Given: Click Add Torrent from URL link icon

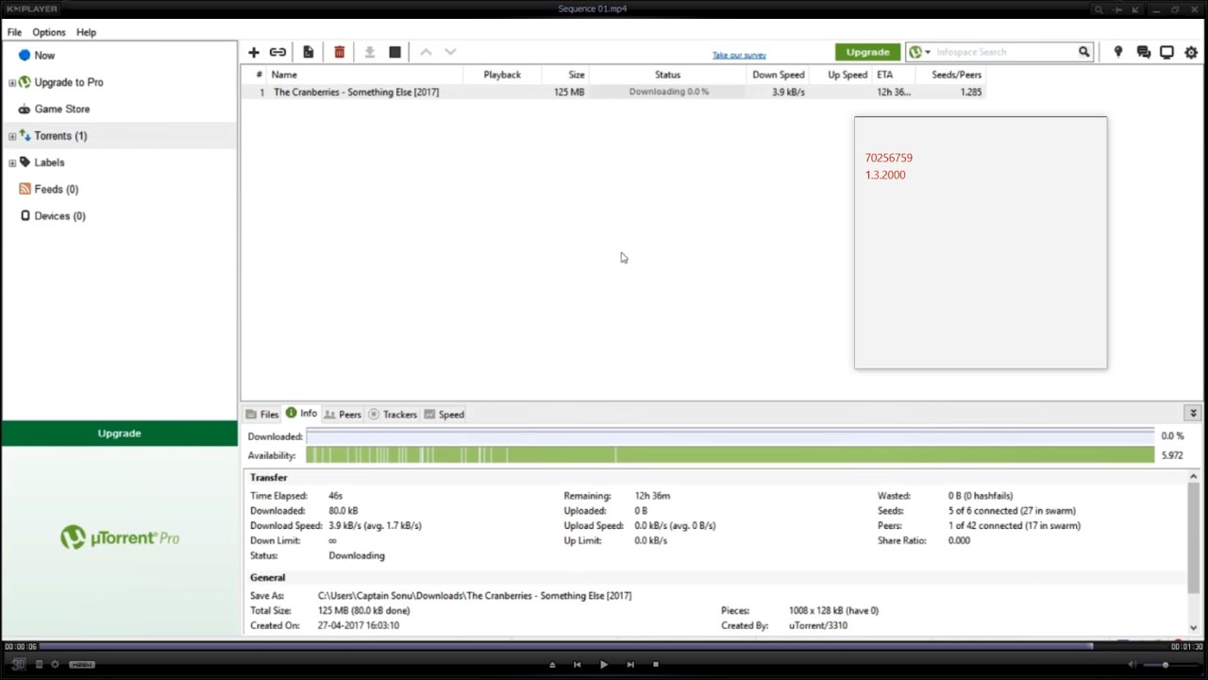Looking at the screenshot, I should tap(277, 52).
